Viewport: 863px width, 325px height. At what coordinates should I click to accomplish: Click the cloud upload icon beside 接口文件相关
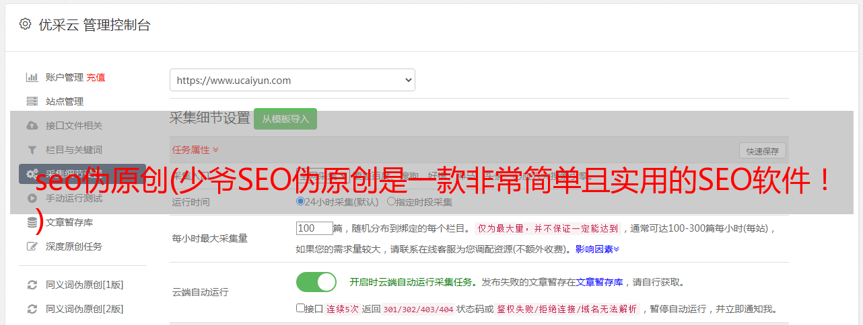click(x=32, y=126)
